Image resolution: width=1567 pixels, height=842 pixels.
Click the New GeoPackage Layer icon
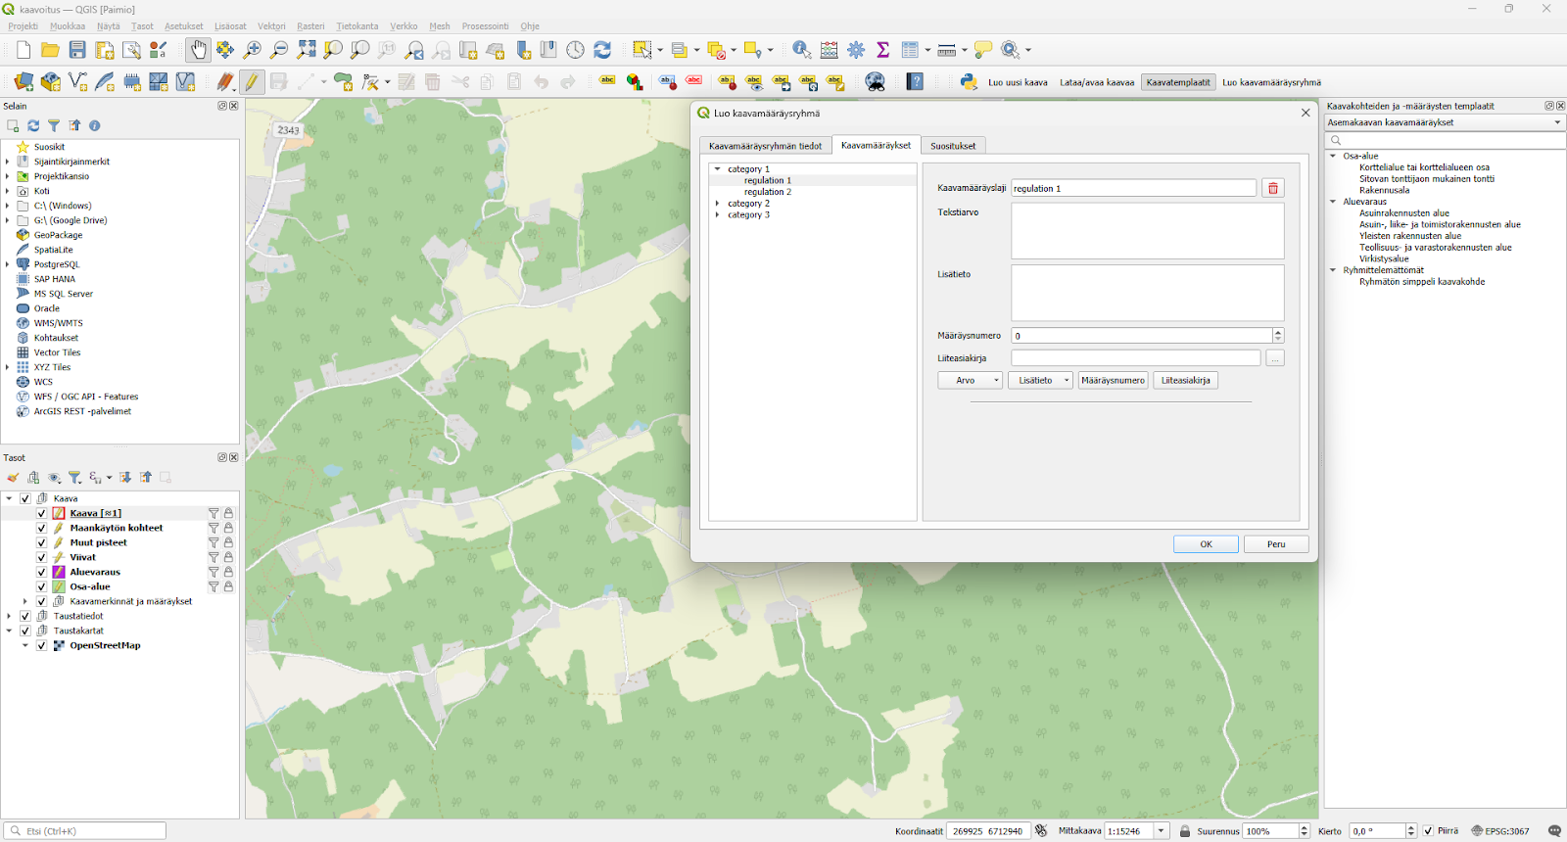tap(51, 82)
